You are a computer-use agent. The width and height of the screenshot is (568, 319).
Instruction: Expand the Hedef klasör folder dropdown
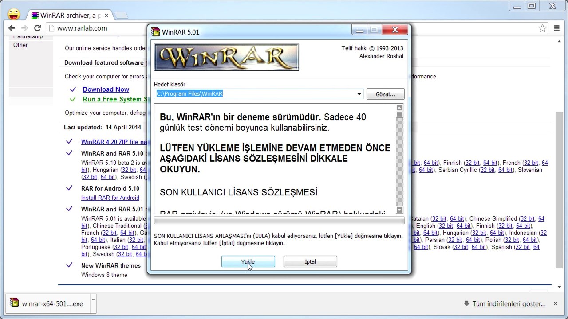pyautogui.click(x=359, y=94)
